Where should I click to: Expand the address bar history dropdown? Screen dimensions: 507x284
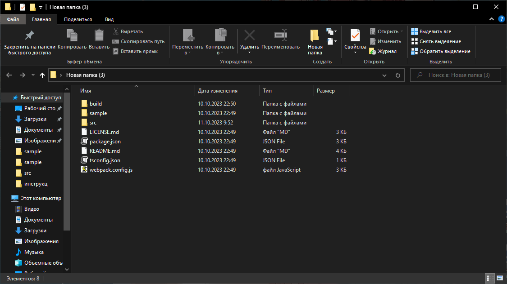click(384, 75)
